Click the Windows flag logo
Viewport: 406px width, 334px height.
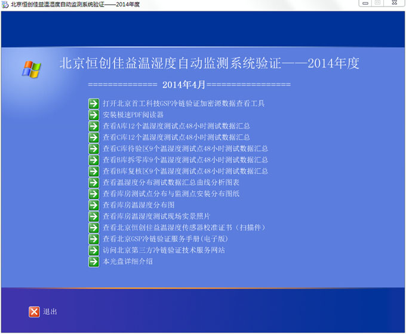[31, 69]
